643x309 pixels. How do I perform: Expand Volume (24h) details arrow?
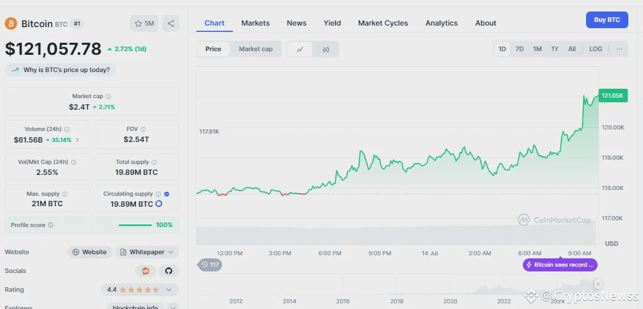78,140
